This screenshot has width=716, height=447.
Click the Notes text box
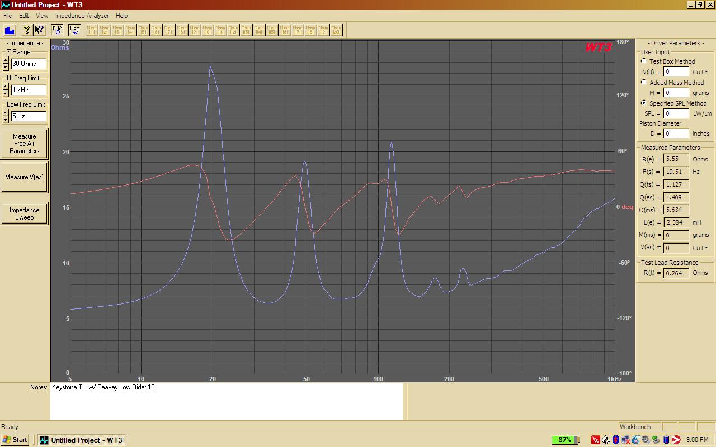[x=227, y=402]
